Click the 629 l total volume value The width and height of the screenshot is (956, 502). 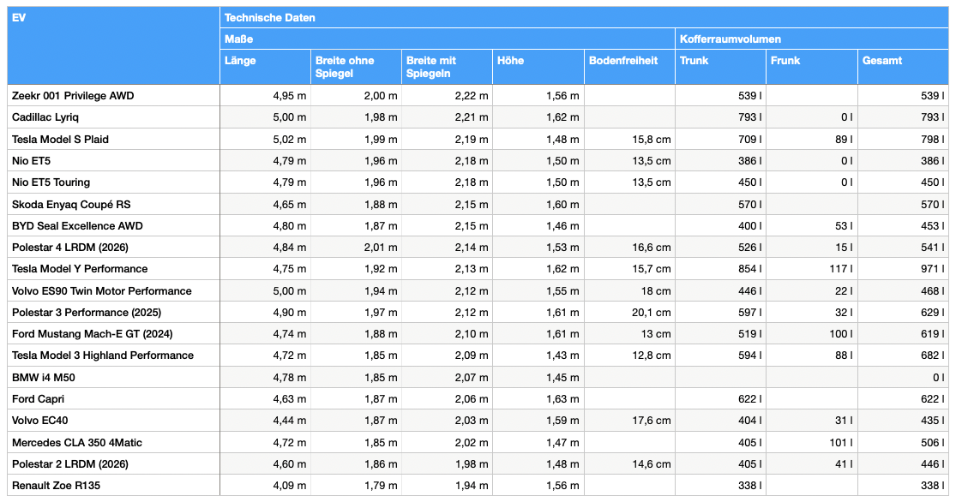(933, 312)
